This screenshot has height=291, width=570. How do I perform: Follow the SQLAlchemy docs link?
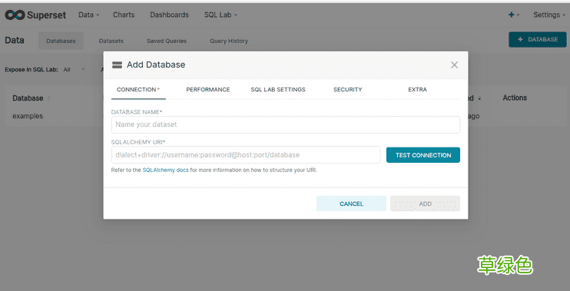pos(165,170)
